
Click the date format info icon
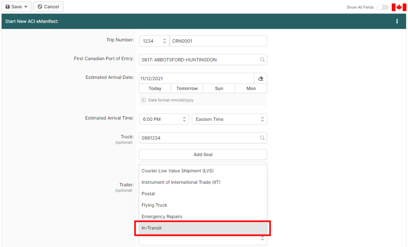[x=143, y=100]
